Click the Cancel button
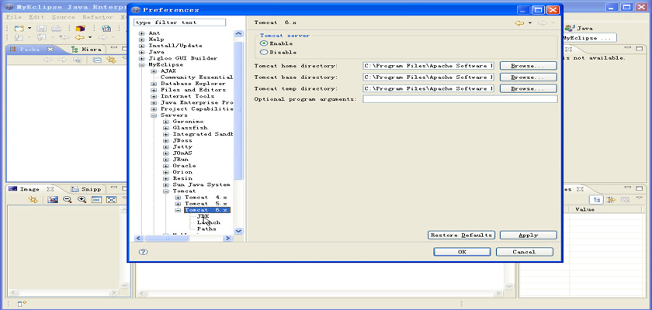 (525, 252)
